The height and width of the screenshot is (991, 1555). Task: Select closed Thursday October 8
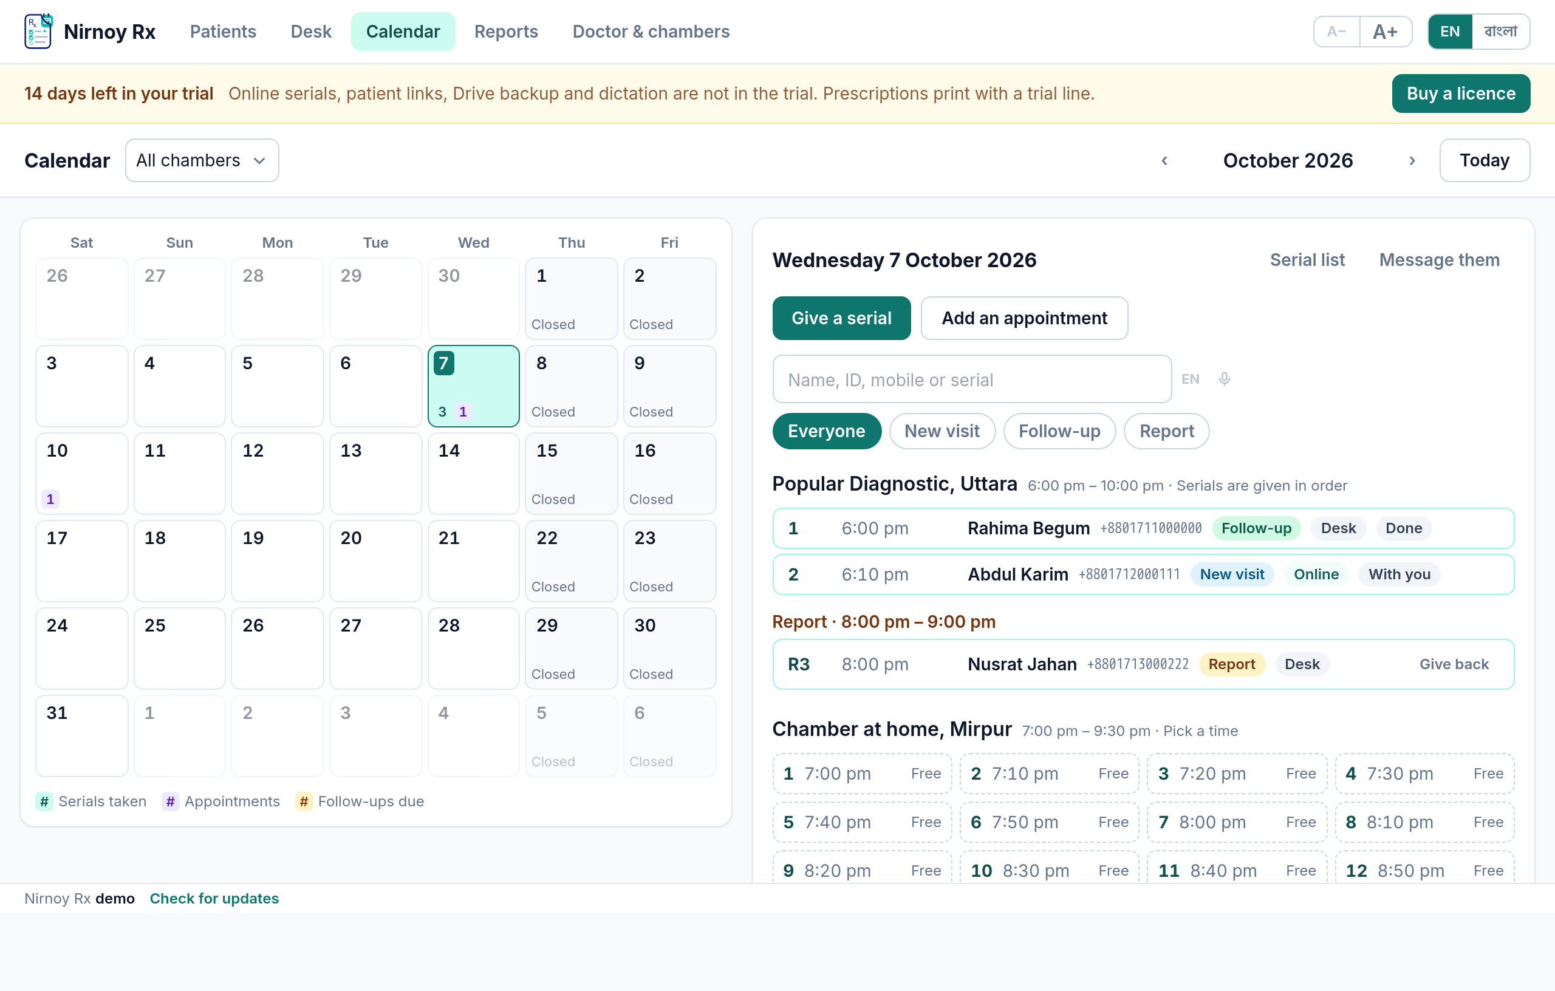pyautogui.click(x=571, y=386)
